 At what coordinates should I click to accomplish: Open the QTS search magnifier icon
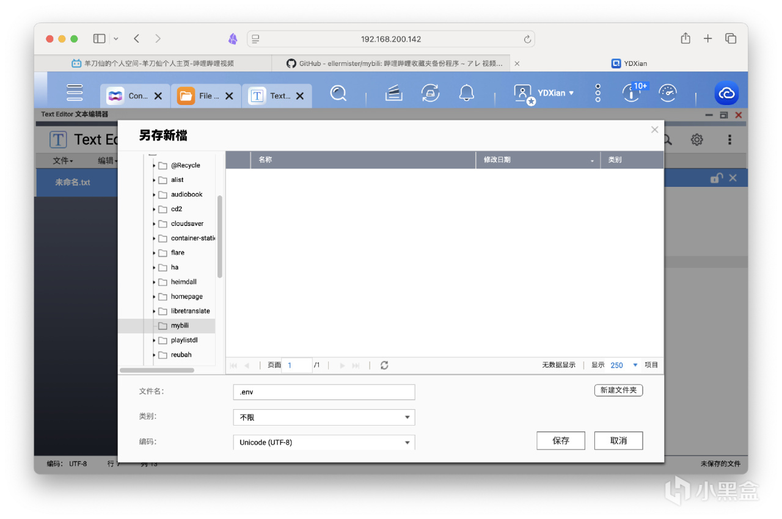[338, 93]
